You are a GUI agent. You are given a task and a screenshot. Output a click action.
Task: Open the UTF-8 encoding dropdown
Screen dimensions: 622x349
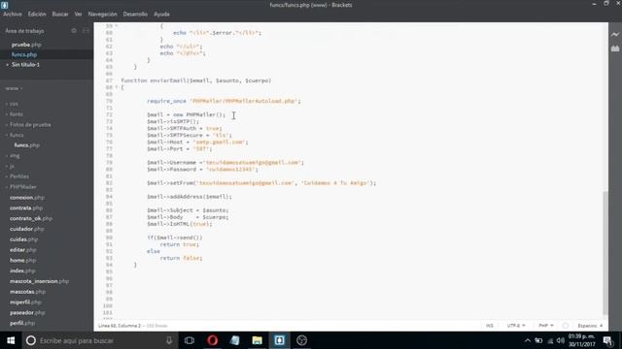point(516,326)
